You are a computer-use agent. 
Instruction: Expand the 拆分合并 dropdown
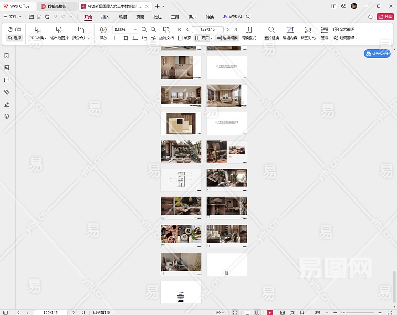click(x=80, y=38)
